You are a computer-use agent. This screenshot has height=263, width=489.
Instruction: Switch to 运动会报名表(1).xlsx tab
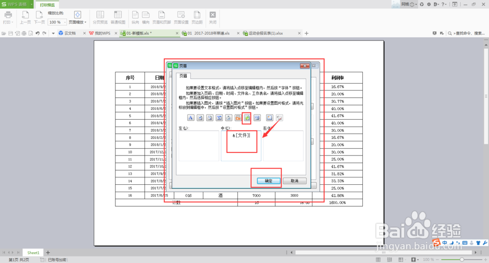click(266, 33)
